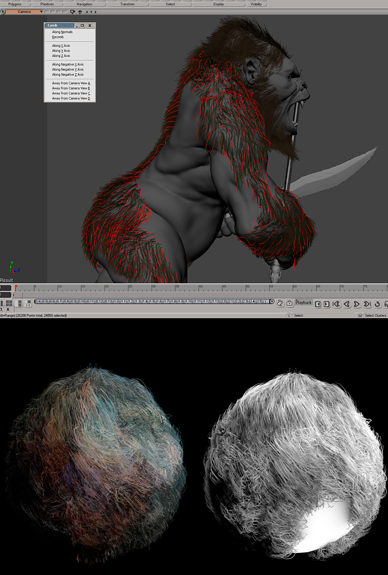Open the Polygons toolbar tab
Screen dimensions: 388x575
pyautogui.click(x=15, y=4)
